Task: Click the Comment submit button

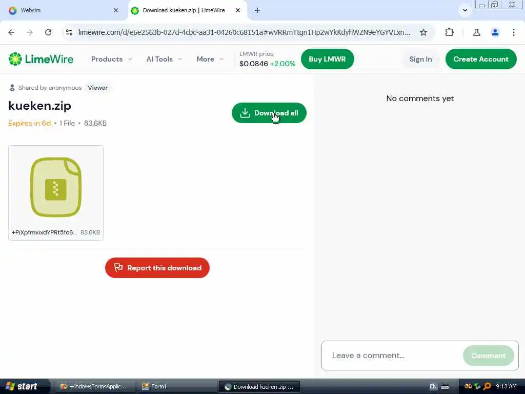Action: [x=488, y=356]
